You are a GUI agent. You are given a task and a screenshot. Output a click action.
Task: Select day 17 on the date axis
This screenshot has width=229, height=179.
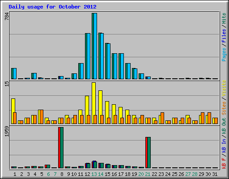(121, 174)
